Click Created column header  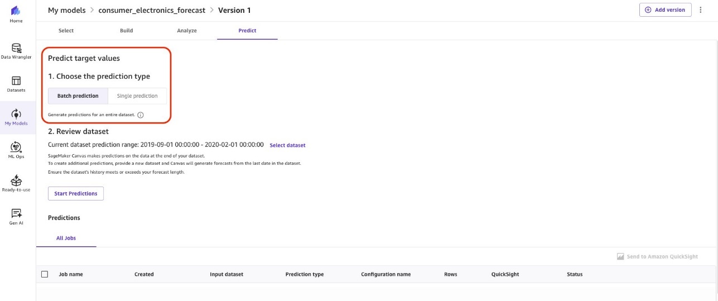[x=144, y=274]
